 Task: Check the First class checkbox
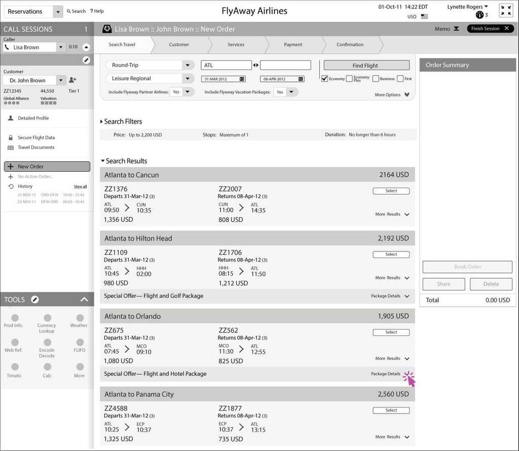click(x=400, y=79)
